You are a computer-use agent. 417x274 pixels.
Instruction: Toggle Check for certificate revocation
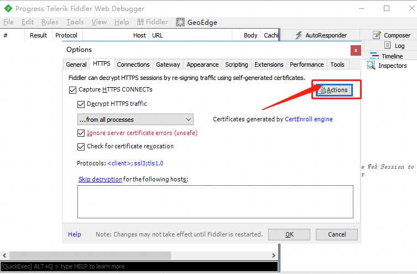81,147
